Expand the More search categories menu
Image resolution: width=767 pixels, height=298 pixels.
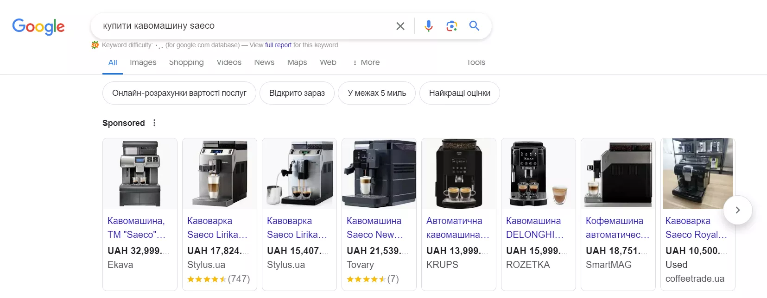coord(366,62)
